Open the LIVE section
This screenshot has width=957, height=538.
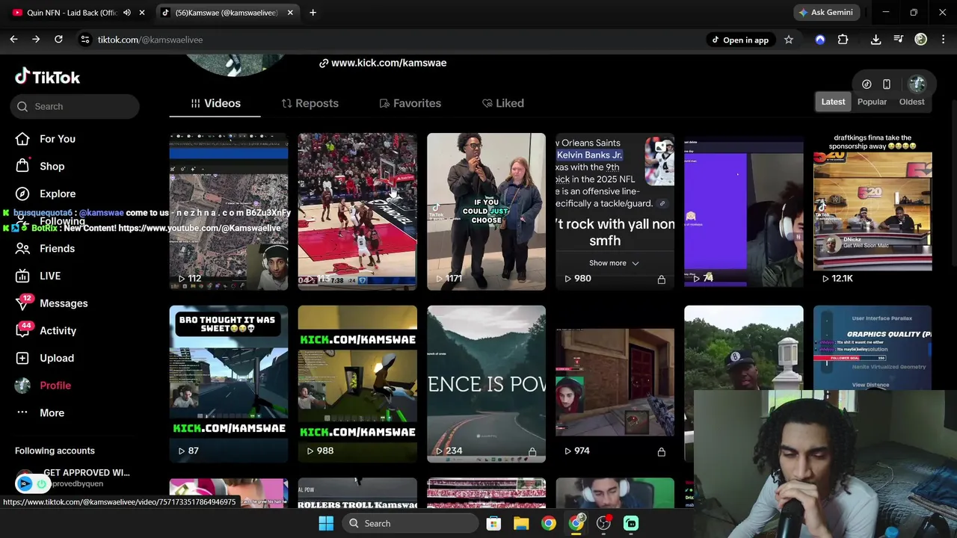pyautogui.click(x=38, y=276)
